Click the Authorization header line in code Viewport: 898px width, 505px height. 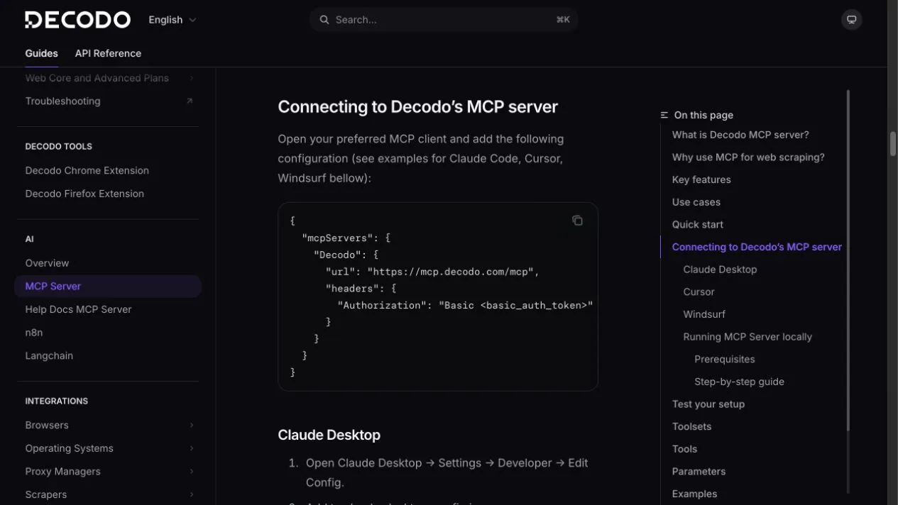click(x=465, y=305)
